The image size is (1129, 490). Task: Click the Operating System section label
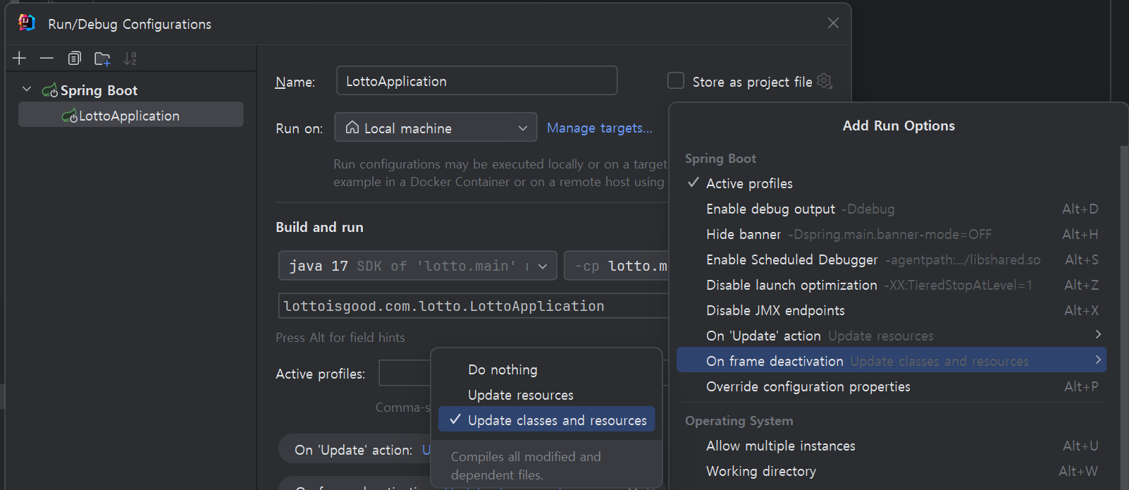coord(739,421)
